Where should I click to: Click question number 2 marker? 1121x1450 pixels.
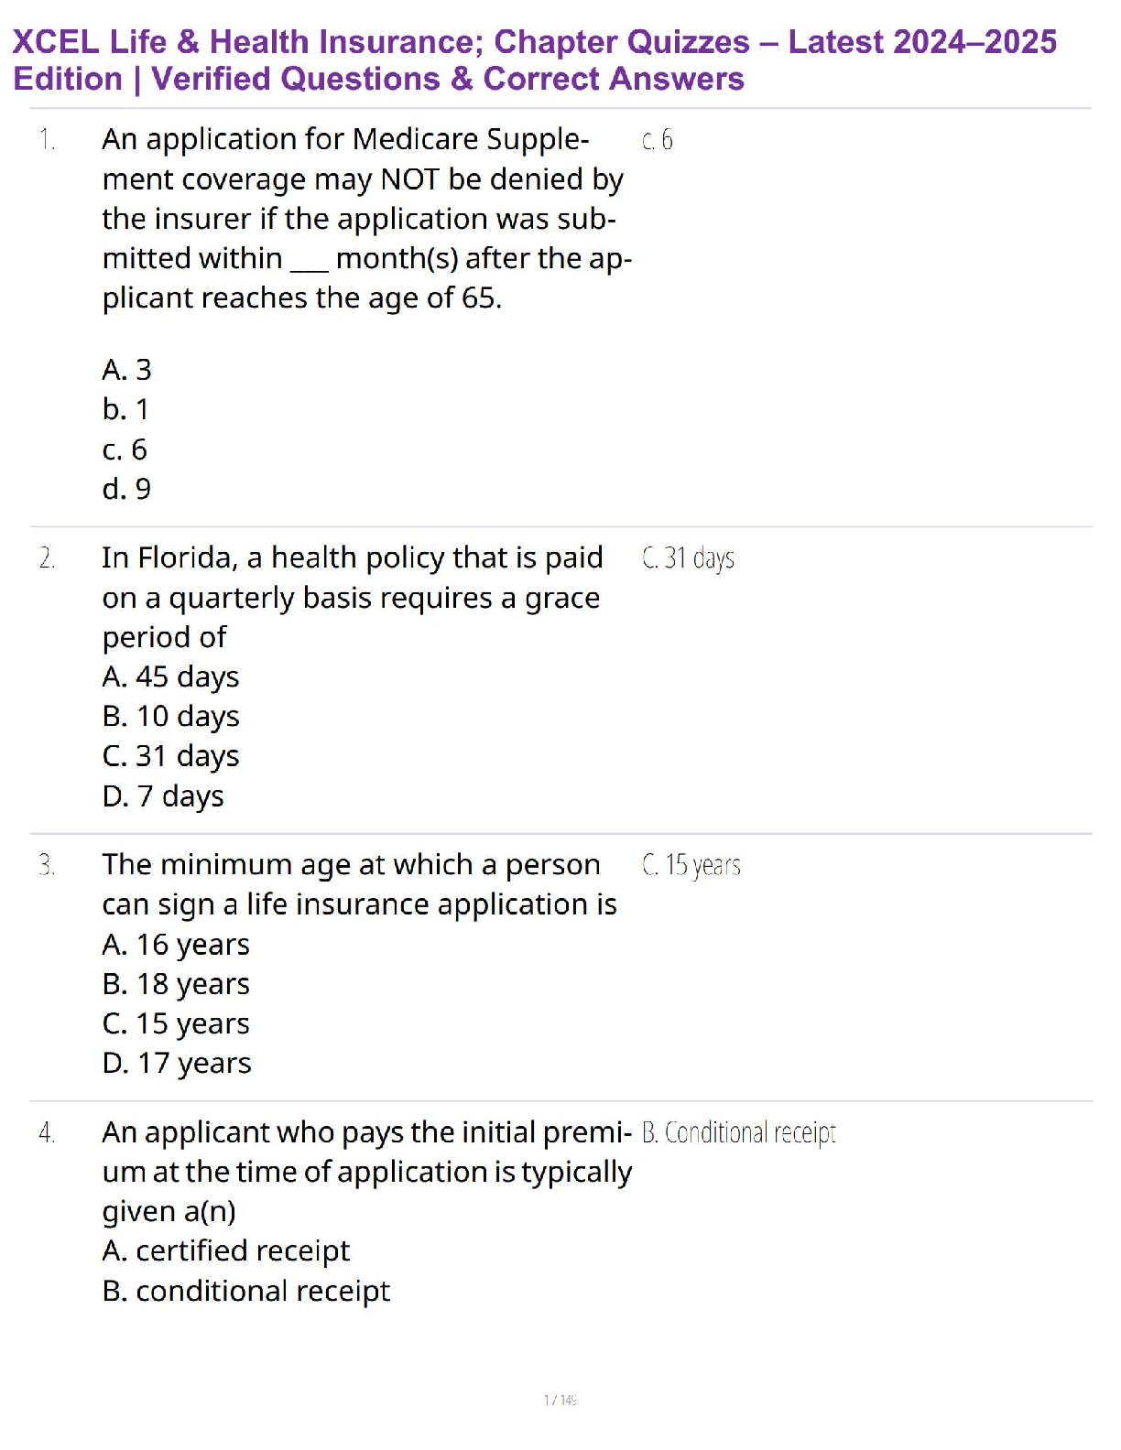coord(47,557)
